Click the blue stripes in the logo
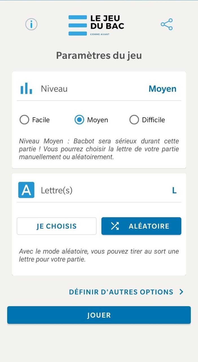198x362 pixels. pos(78,24)
